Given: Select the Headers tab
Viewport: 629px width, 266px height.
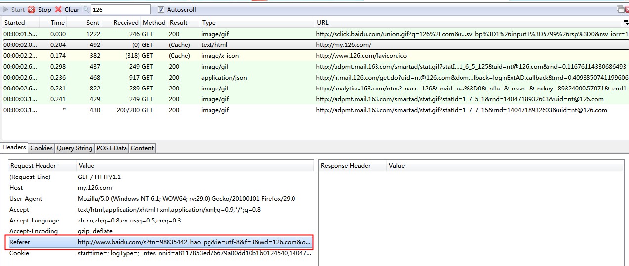Looking at the screenshot, I should pyautogui.click(x=14, y=148).
